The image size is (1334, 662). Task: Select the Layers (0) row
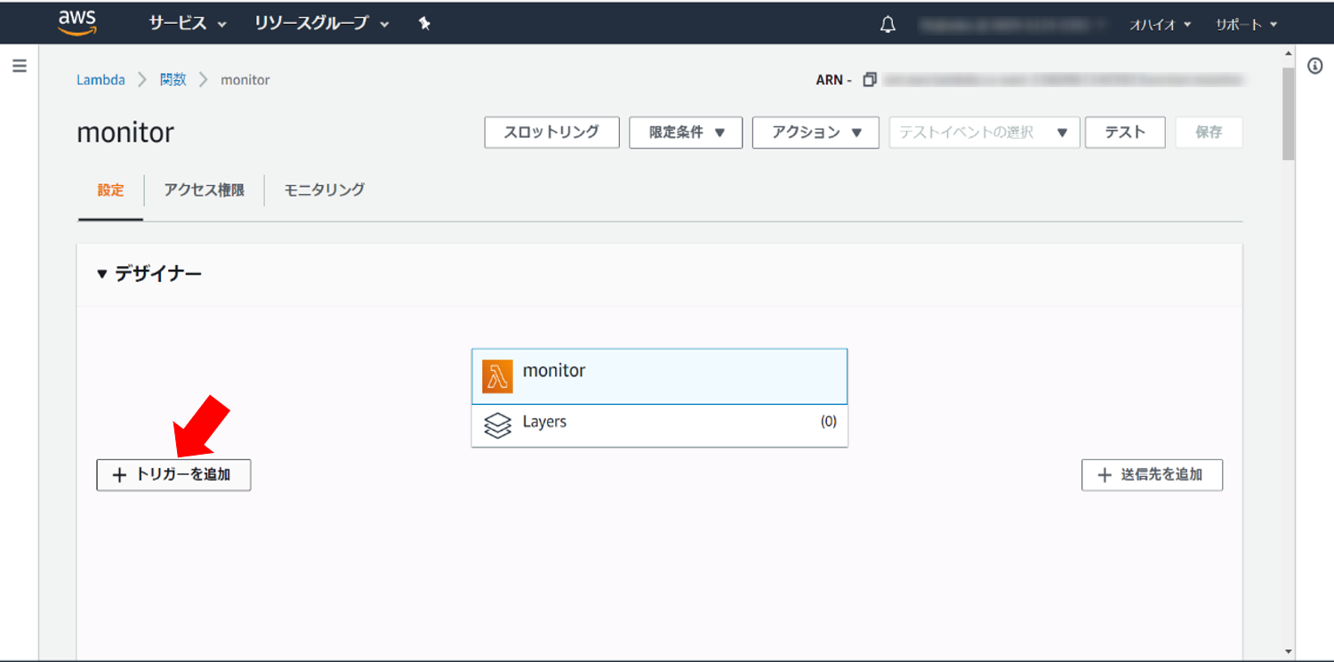click(x=659, y=425)
